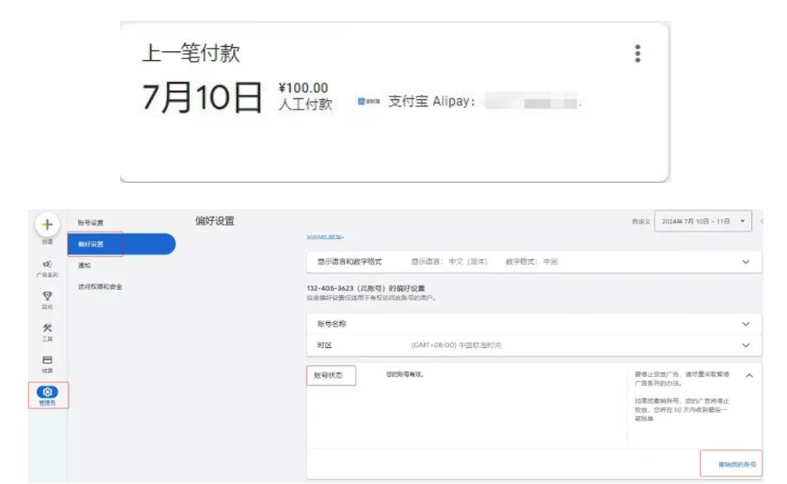The height and width of the screenshot is (484, 787).
Task: Select 偏好设置 highlighted menu item
Action: pos(122,244)
